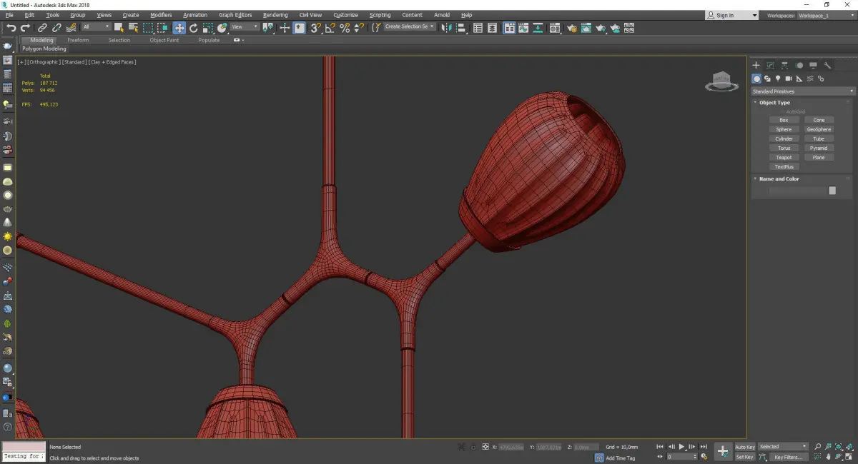The height and width of the screenshot is (464, 858).
Task: Open the Standard Primitives dropdown
Action: coord(802,91)
